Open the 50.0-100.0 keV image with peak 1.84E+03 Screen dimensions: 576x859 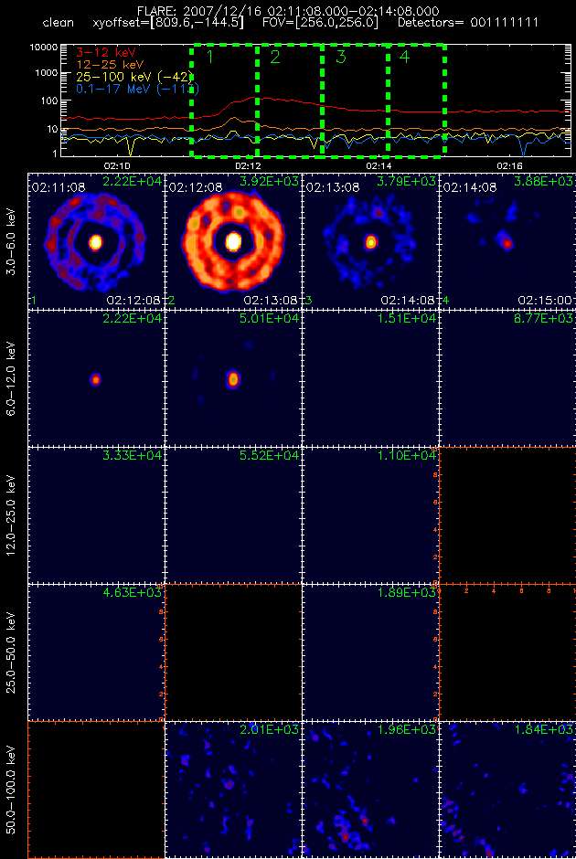507,790
